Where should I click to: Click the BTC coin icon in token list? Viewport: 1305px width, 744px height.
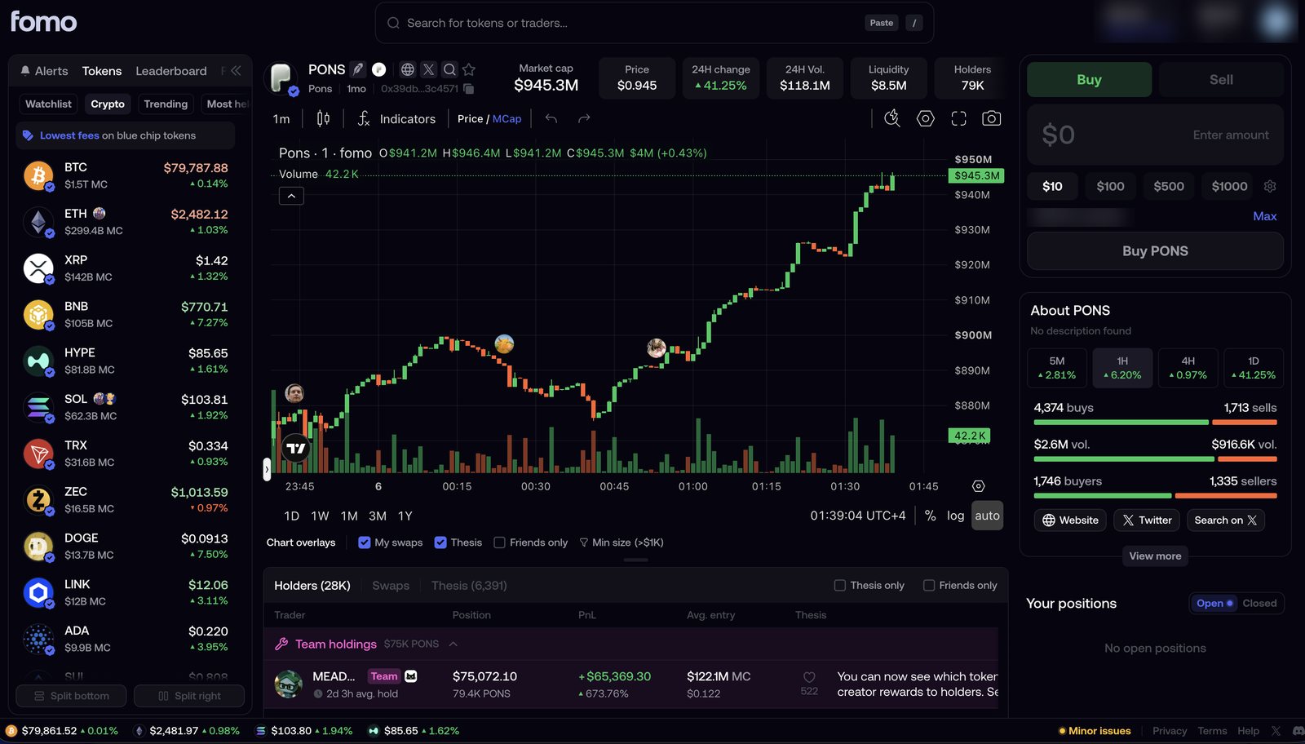(x=38, y=175)
